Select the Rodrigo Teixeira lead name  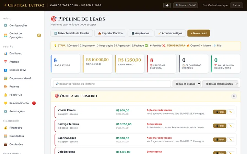(x=68, y=124)
